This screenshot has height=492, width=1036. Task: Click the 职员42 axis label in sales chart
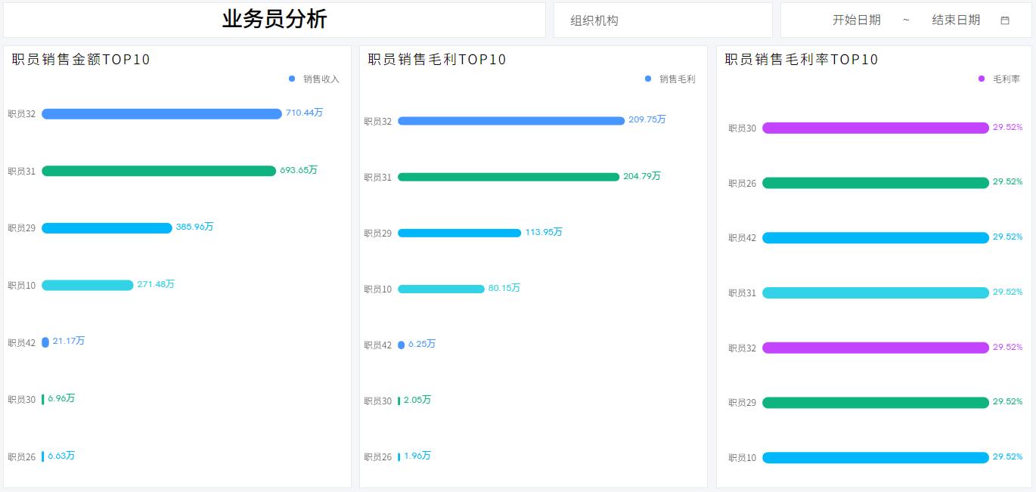(x=20, y=342)
